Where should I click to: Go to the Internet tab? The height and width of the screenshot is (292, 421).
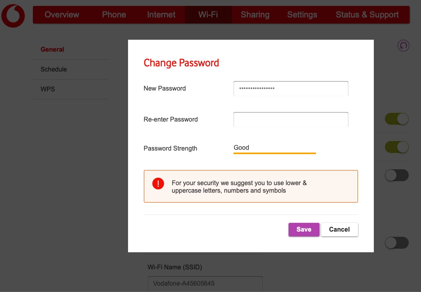161,15
